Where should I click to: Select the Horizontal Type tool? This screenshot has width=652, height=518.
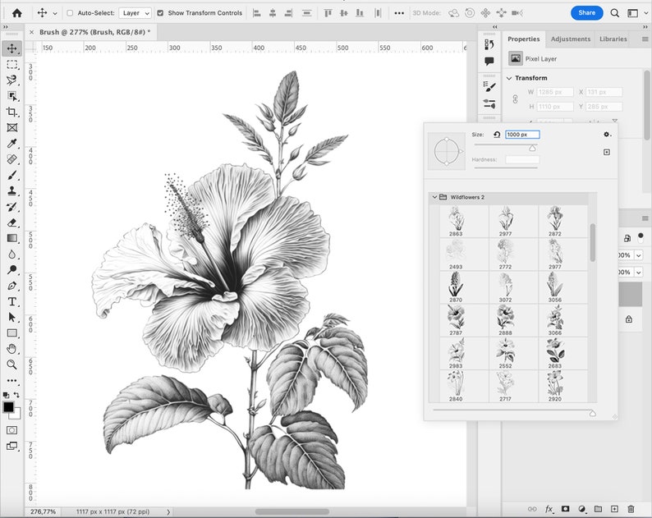tap(11, 301)
